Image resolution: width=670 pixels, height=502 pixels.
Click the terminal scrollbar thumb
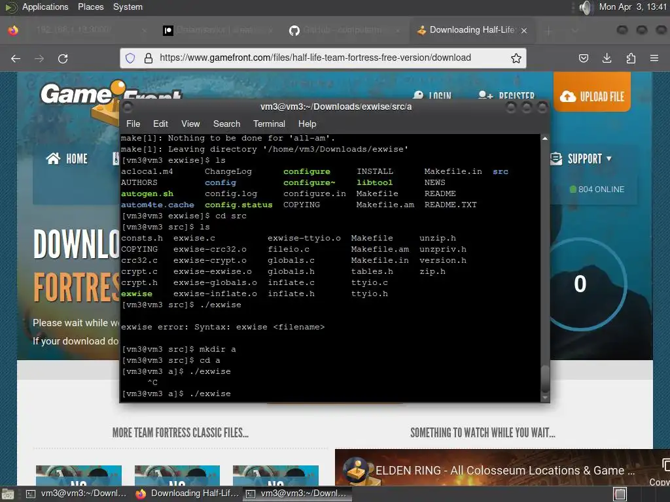tap(545, 378)
